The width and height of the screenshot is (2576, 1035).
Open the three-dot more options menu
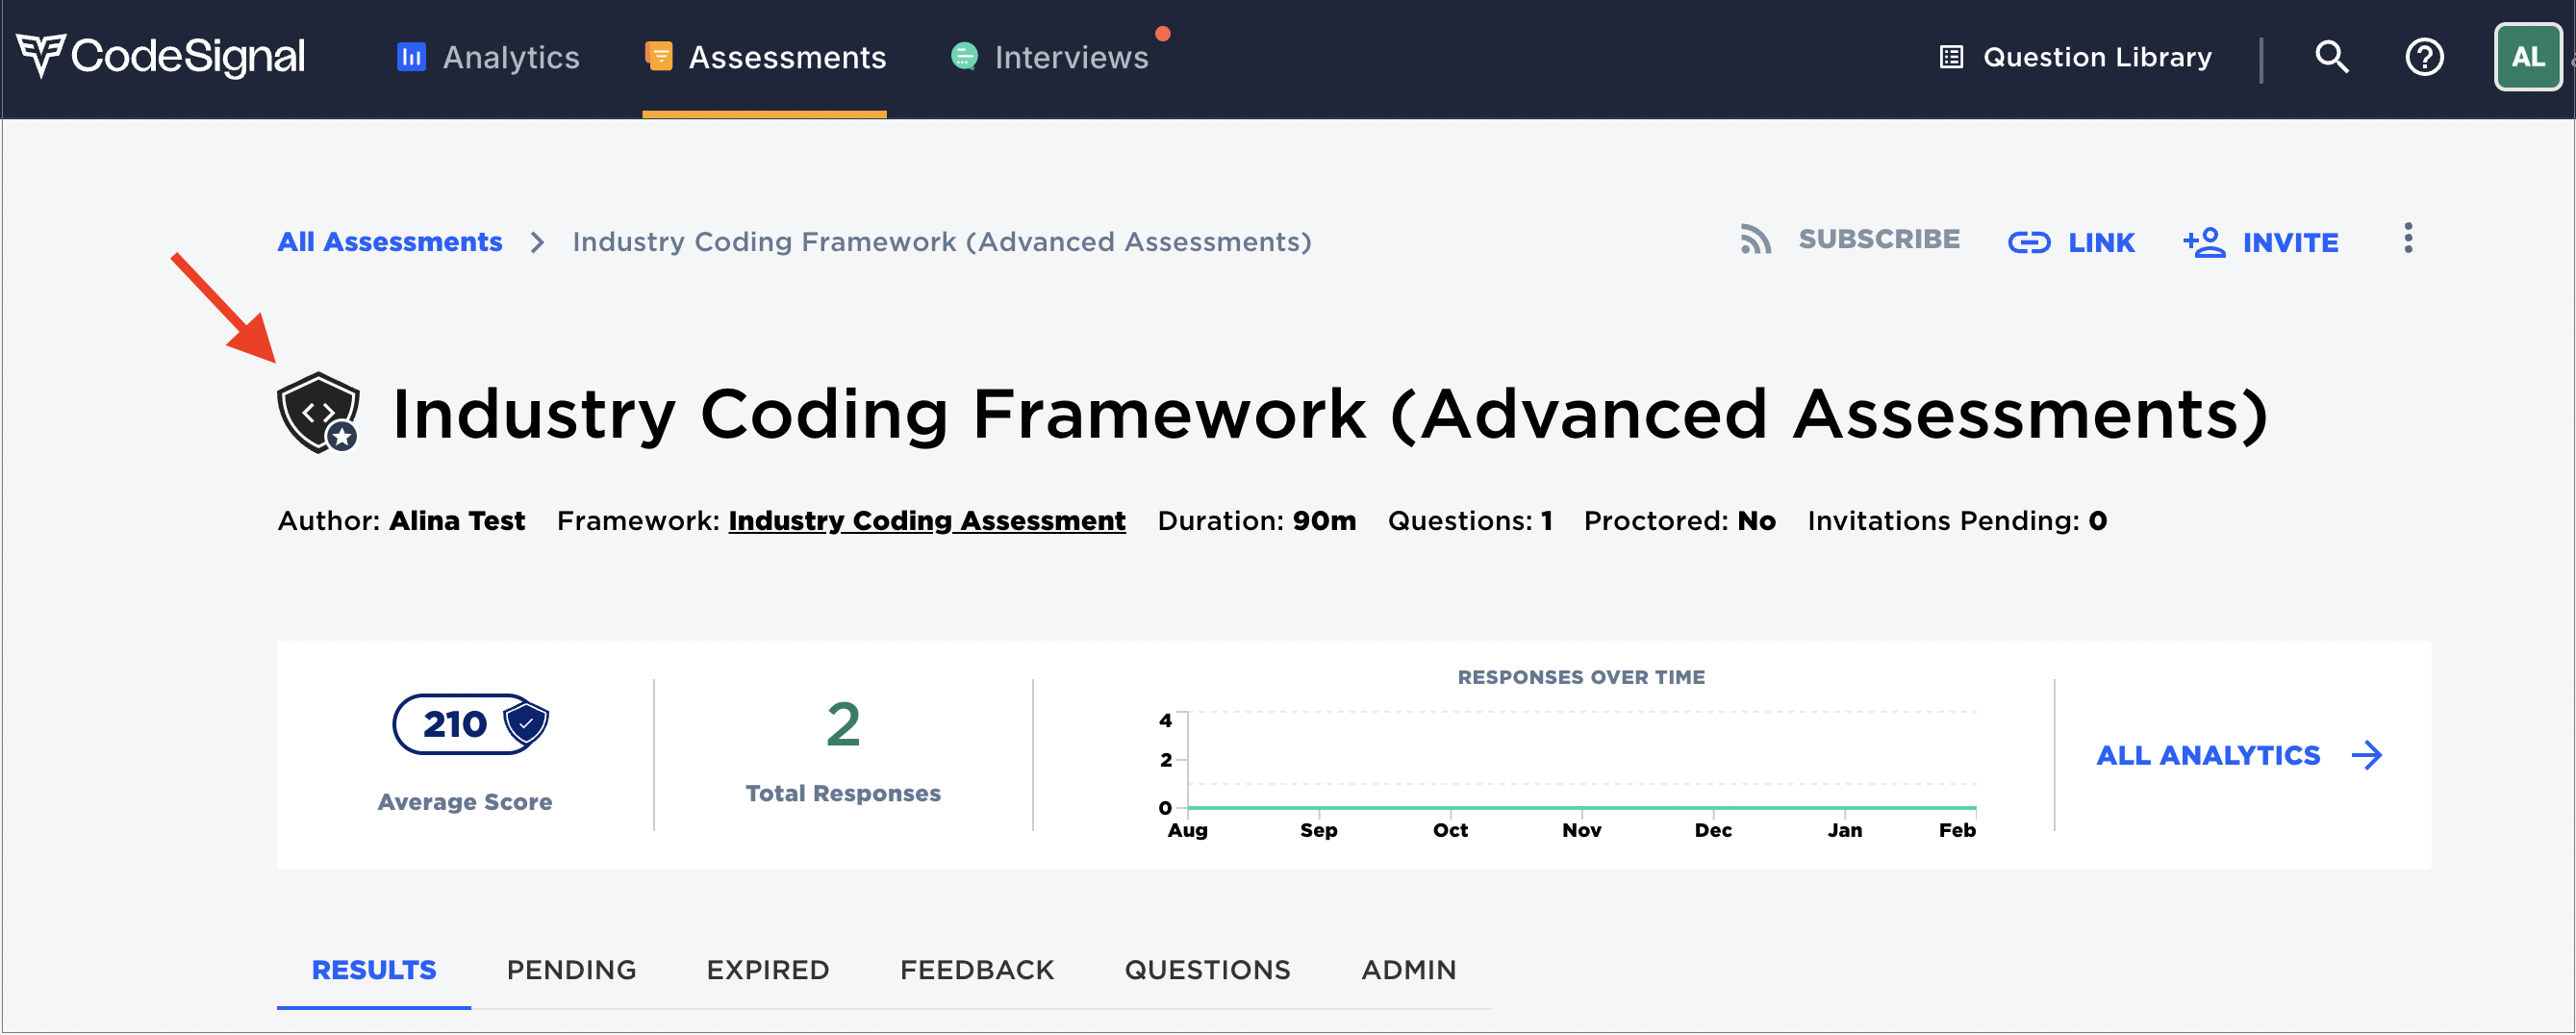(x=2408, y=238)
